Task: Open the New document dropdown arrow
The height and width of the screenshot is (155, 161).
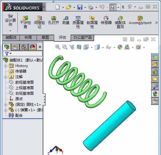Action: click(63, 7)
